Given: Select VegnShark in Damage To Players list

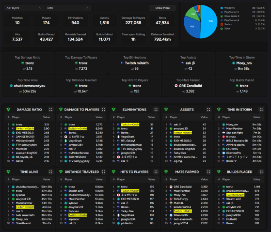Looking at the screenshot, I should coord(75,141).
